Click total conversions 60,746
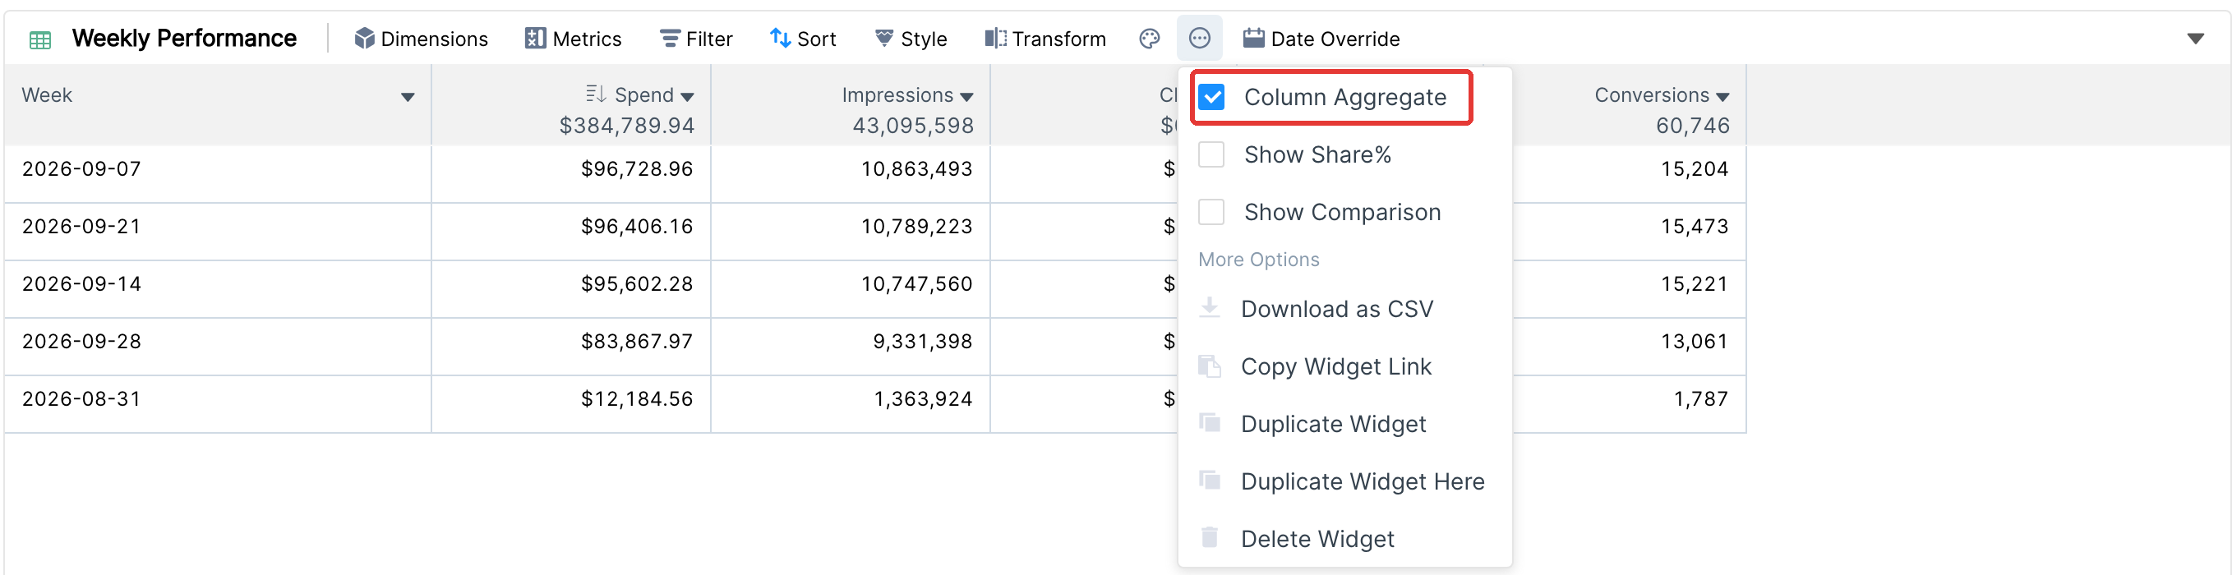2232x575 pixels. [1693, 126]
